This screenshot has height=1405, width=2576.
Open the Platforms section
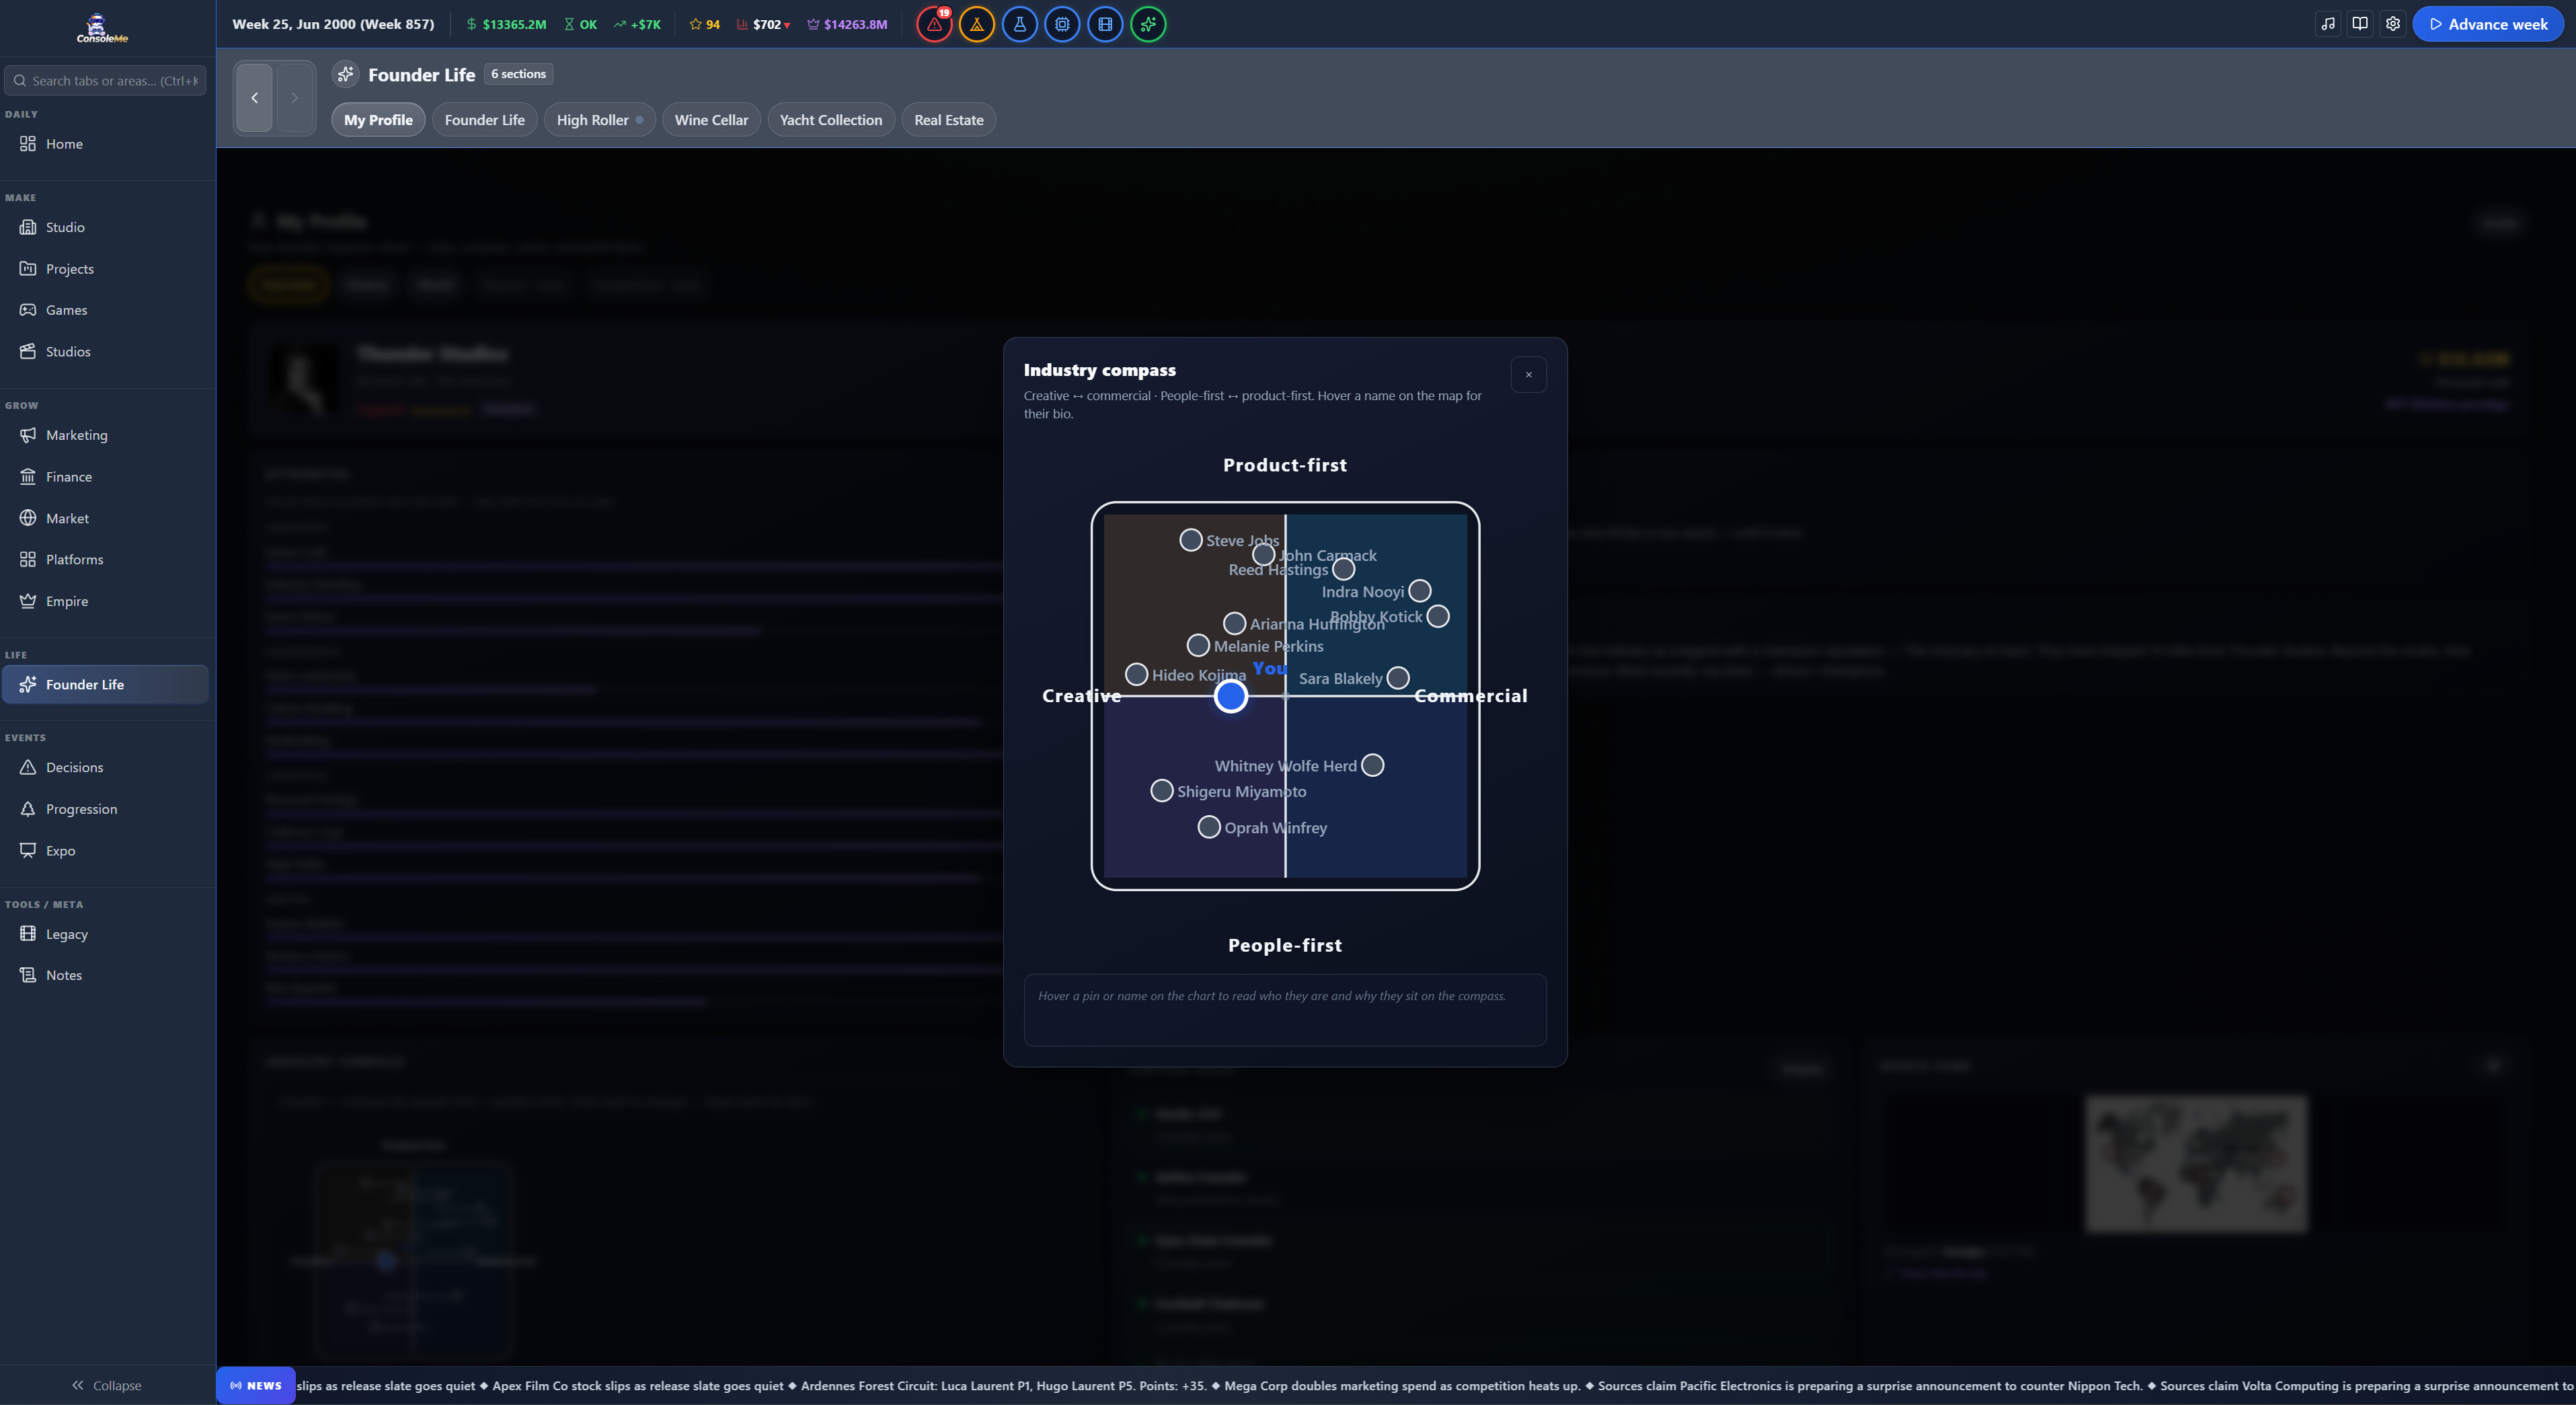click(x=105, y=560)
